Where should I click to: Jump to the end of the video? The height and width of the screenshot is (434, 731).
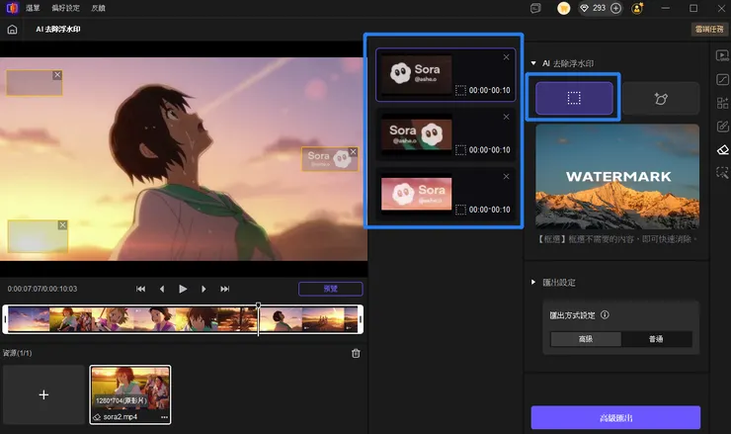(x=224, y=289)
